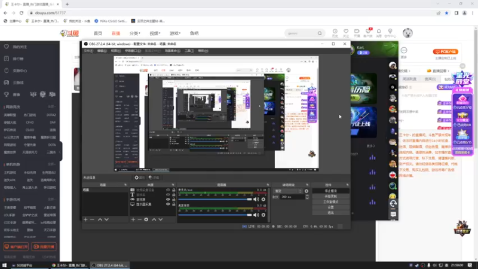This screenshot has height=269, width=478.
Task: Expand the 游戏 dropdown in Douyu nav
Action: [175, 33]
